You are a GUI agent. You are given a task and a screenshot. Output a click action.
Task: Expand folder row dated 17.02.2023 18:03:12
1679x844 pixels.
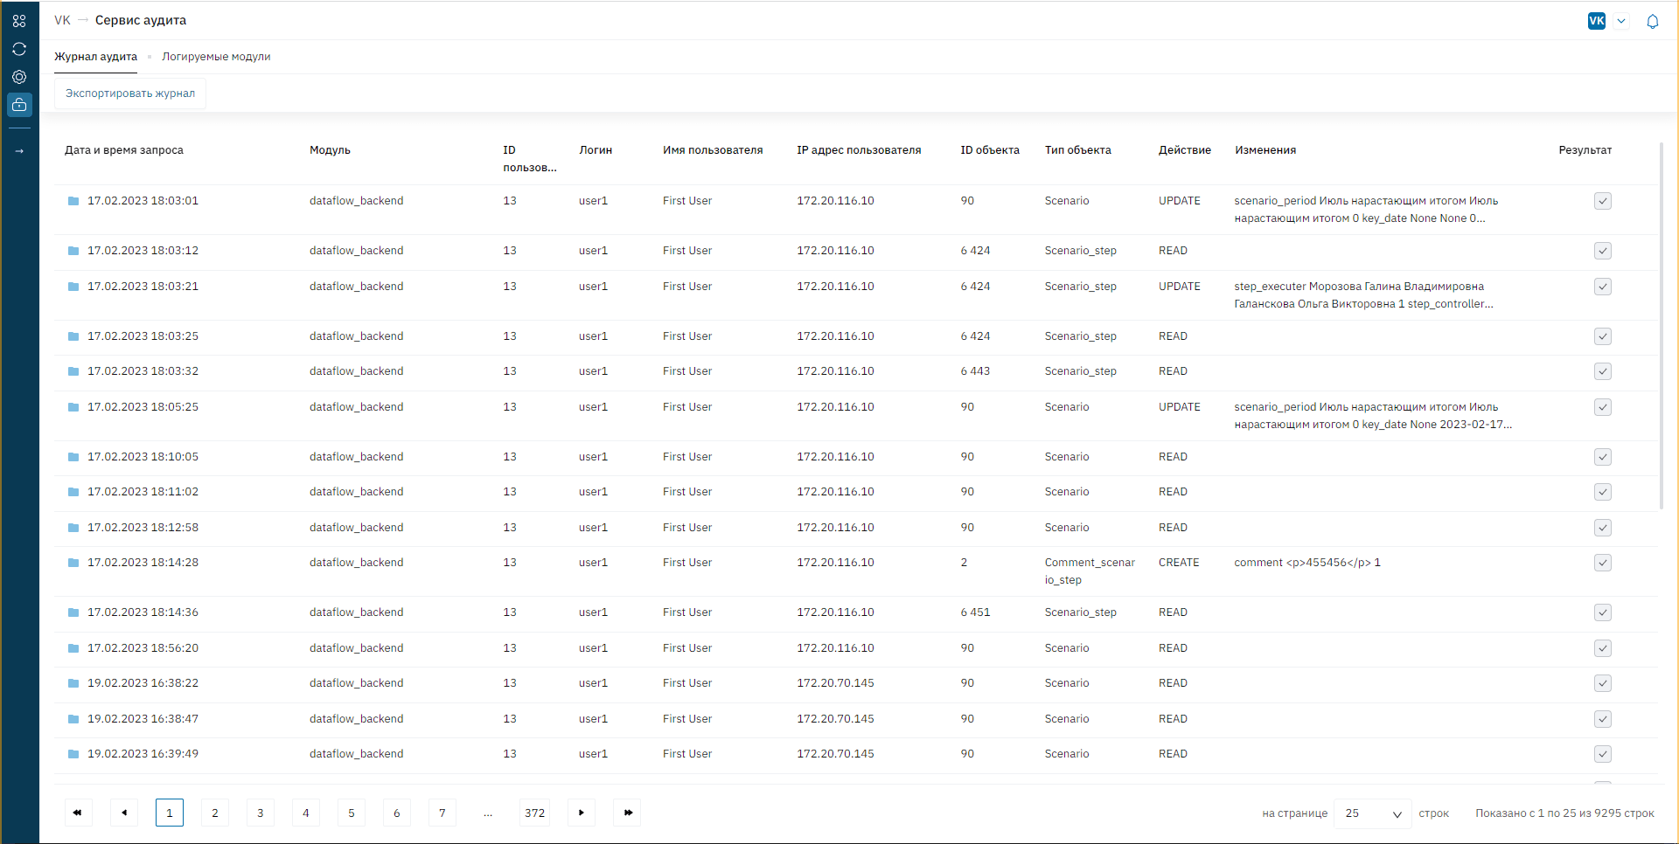tap(73, 251)
